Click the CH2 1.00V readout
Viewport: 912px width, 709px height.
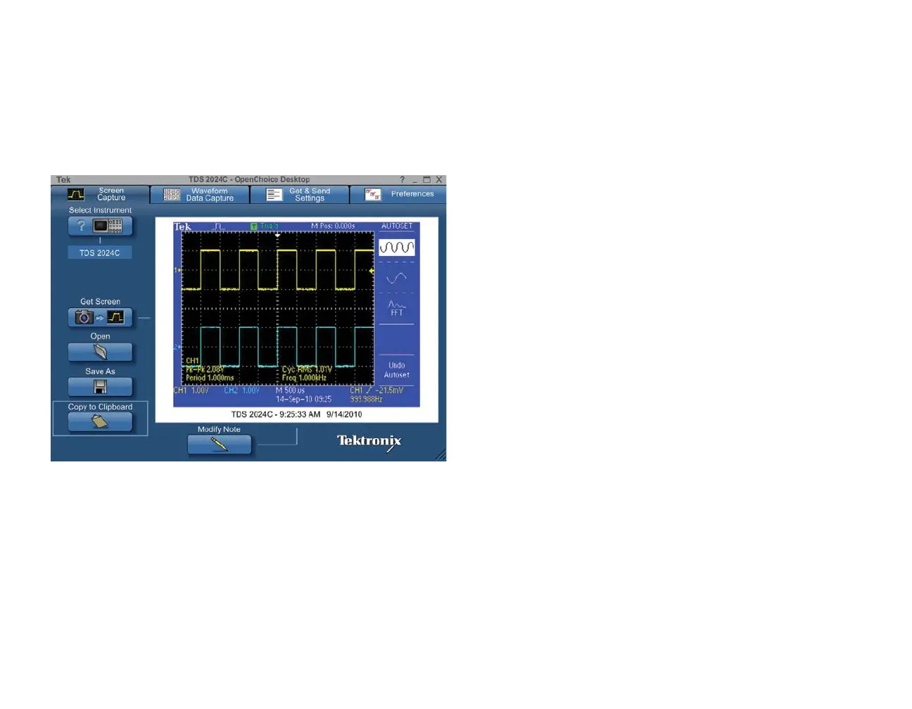click(x=241, y=390)
